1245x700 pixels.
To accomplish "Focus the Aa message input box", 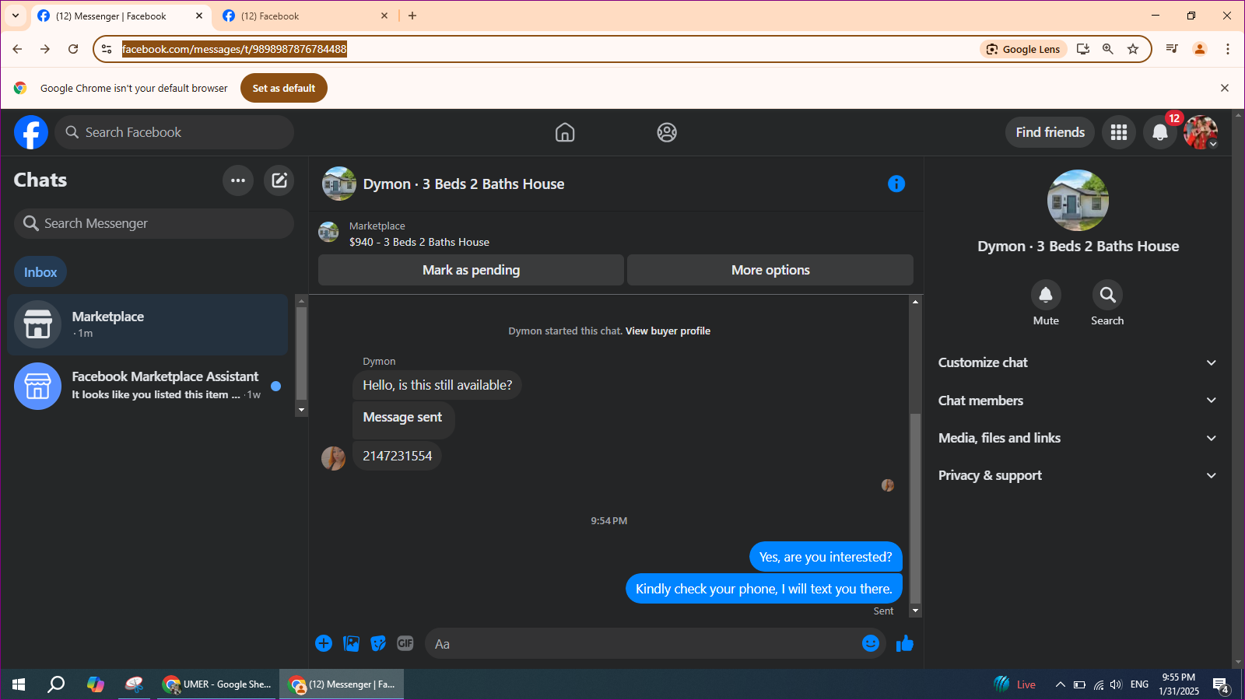I will tap(646, 644).
